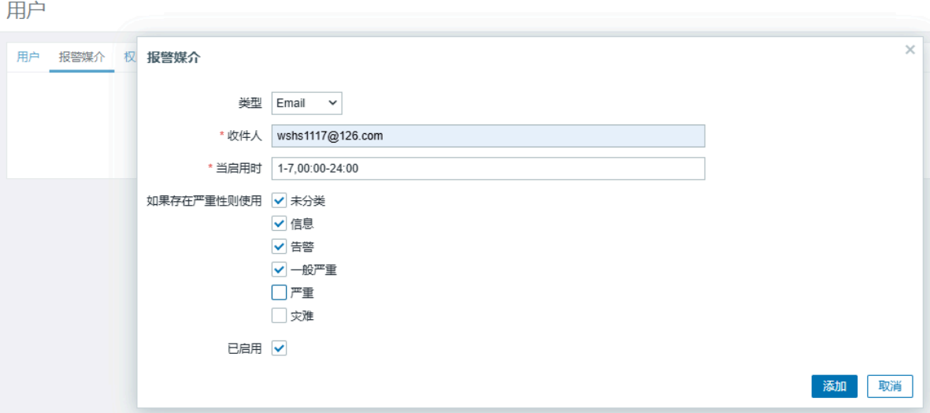Toggle the 已启用 checkbox

point(279,348)
